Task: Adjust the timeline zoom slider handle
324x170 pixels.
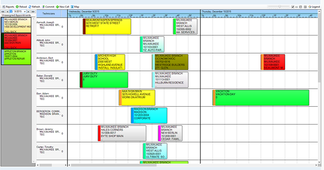Action: click(x=279, y=6)
